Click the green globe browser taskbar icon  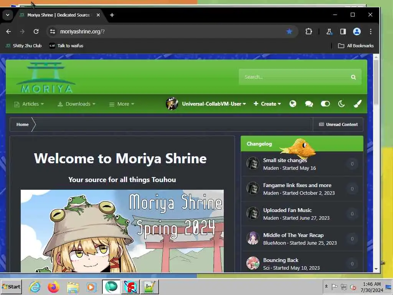pos(111,287)
